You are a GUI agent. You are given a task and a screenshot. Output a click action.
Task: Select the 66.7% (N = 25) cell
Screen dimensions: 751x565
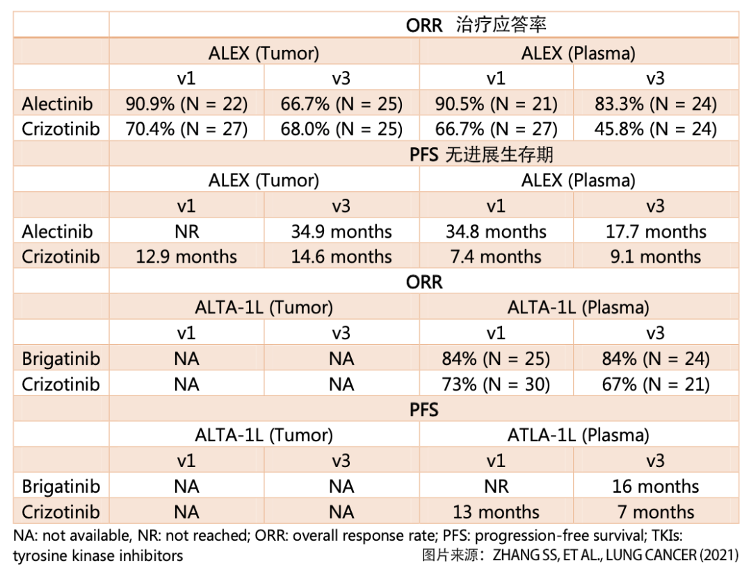[341, 104]
